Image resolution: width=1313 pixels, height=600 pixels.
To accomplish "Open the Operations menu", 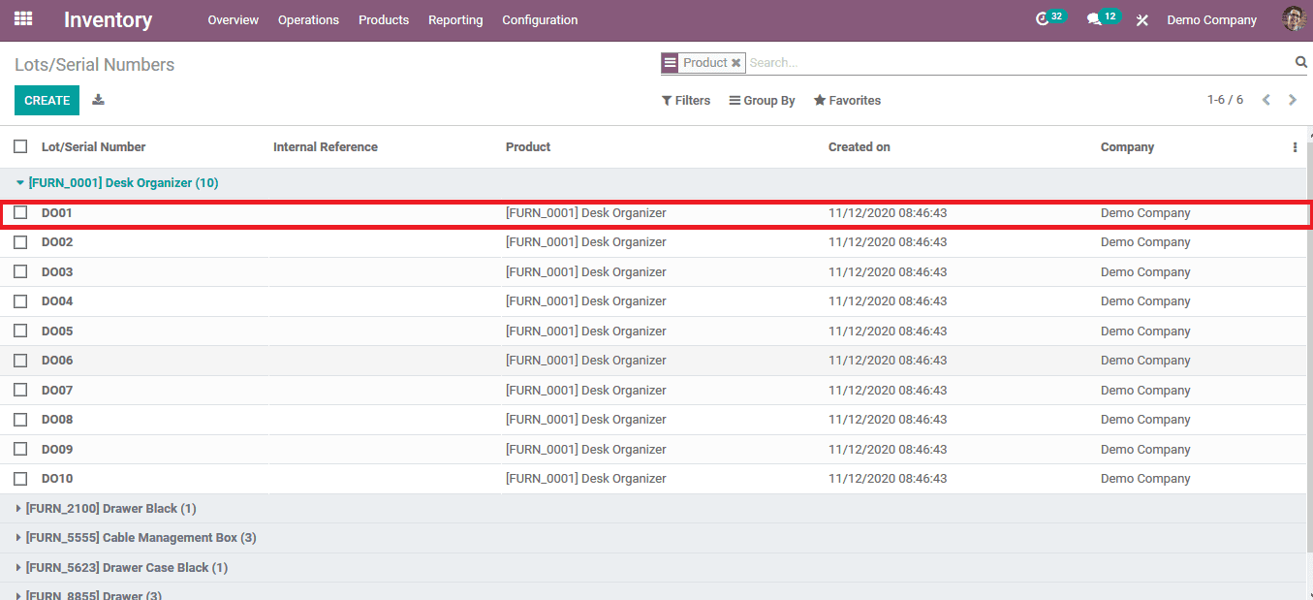I will point(308,19).
